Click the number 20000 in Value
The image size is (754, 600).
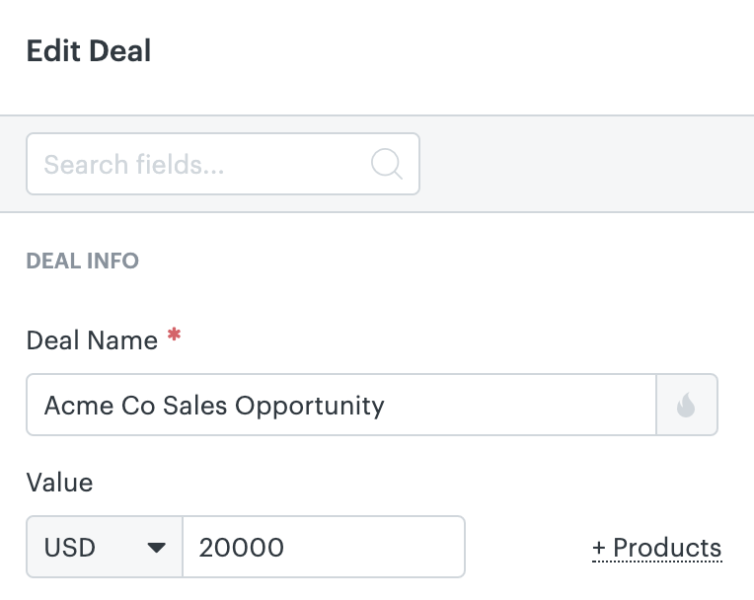[242, 548]
